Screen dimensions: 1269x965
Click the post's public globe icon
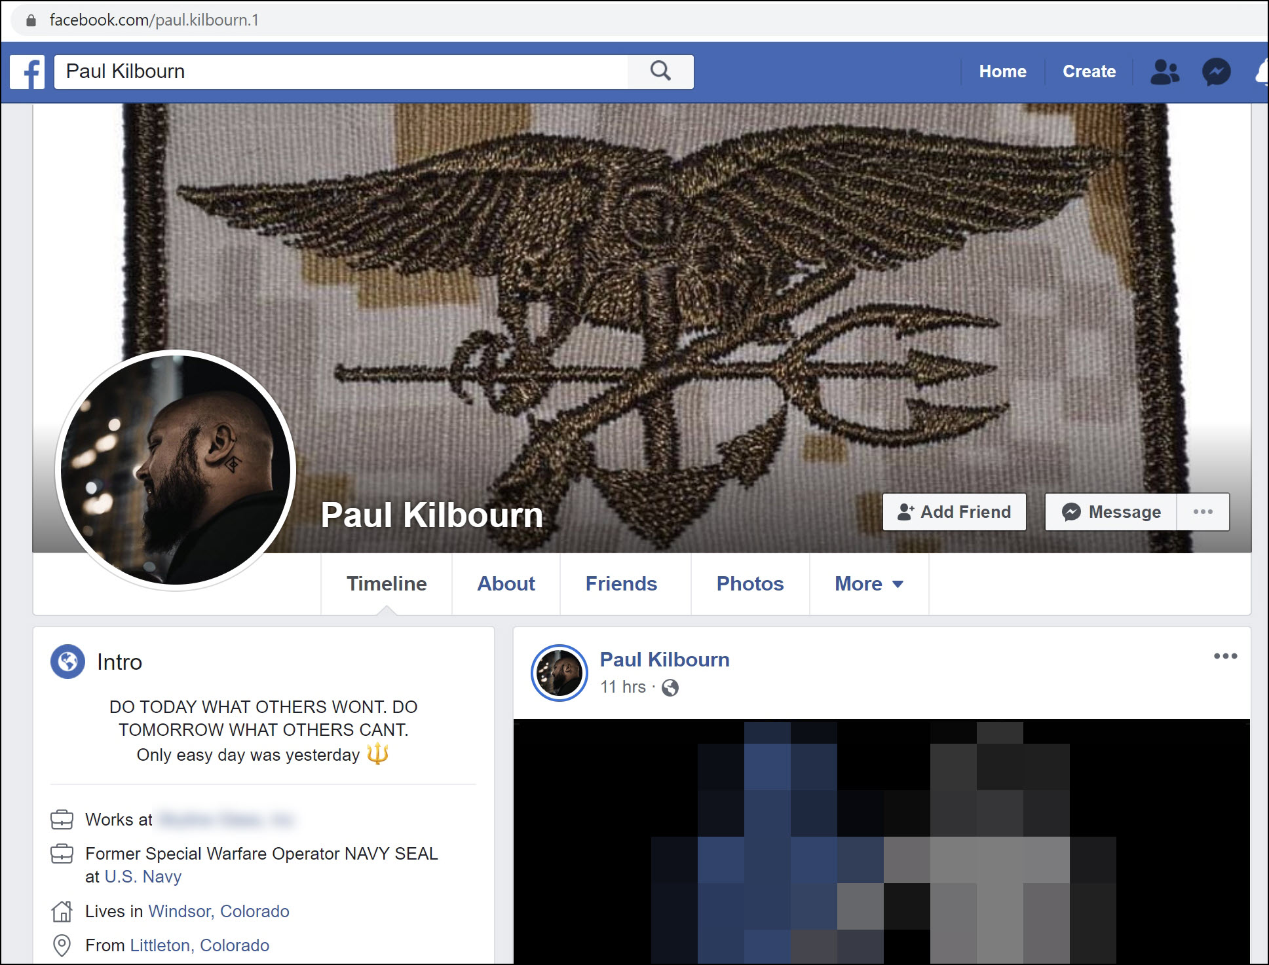[x=670, y=687]
